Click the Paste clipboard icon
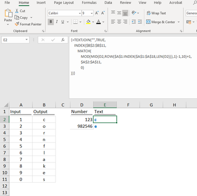The width and height of the screenshot is (197, 196). pos(8,13)
